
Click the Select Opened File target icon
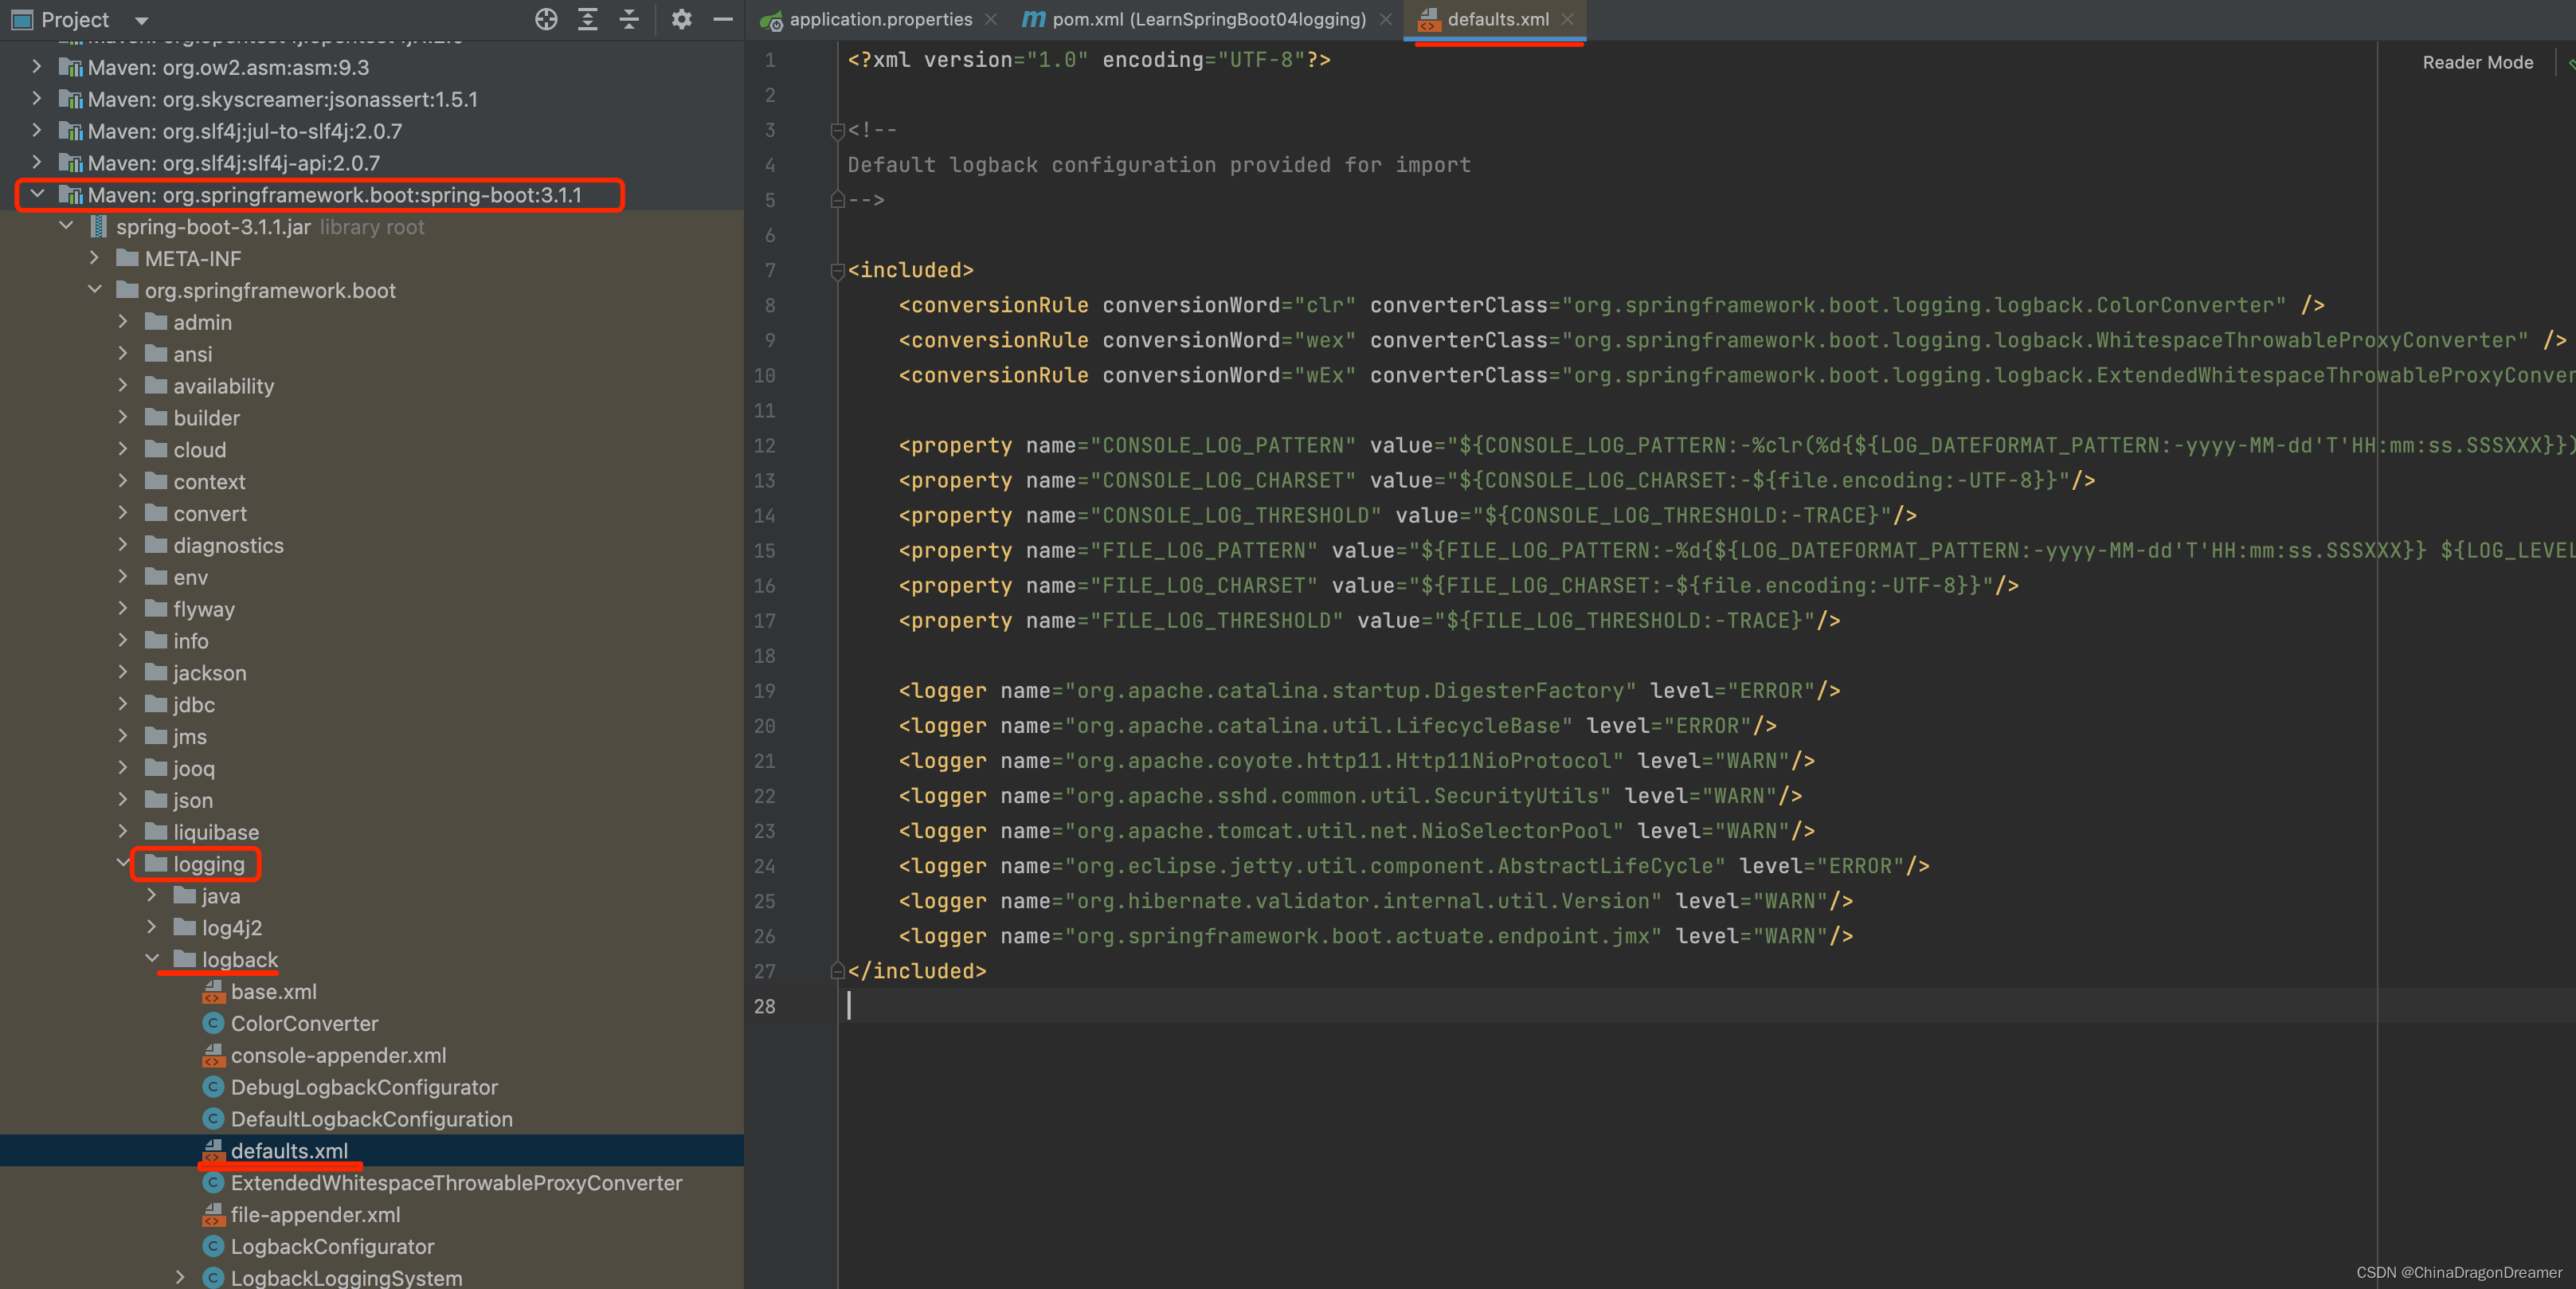point(546,19)
